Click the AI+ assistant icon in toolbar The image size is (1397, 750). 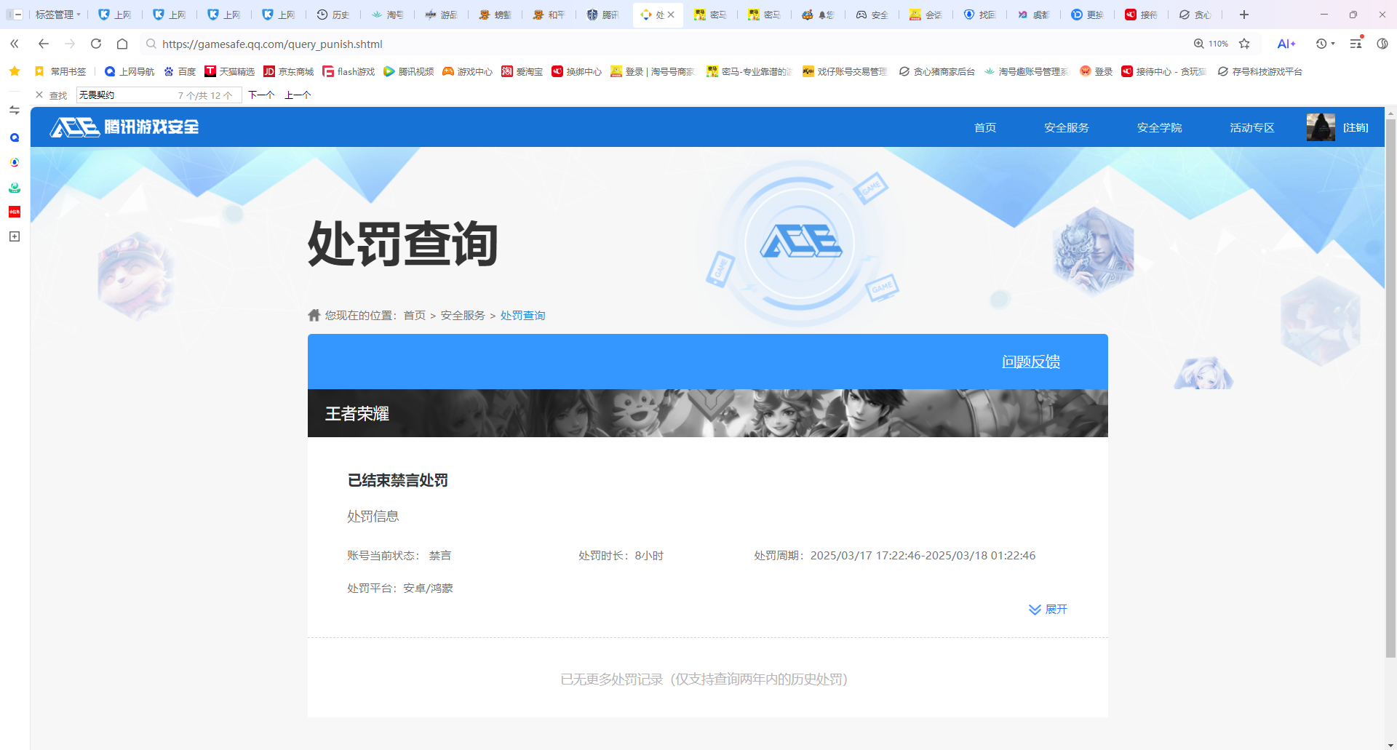pos(1286,44)
